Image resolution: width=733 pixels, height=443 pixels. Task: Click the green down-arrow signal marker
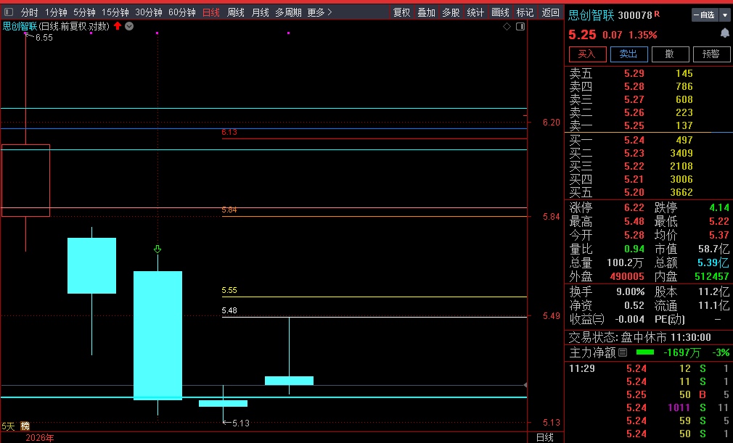[x=157, y=249]
